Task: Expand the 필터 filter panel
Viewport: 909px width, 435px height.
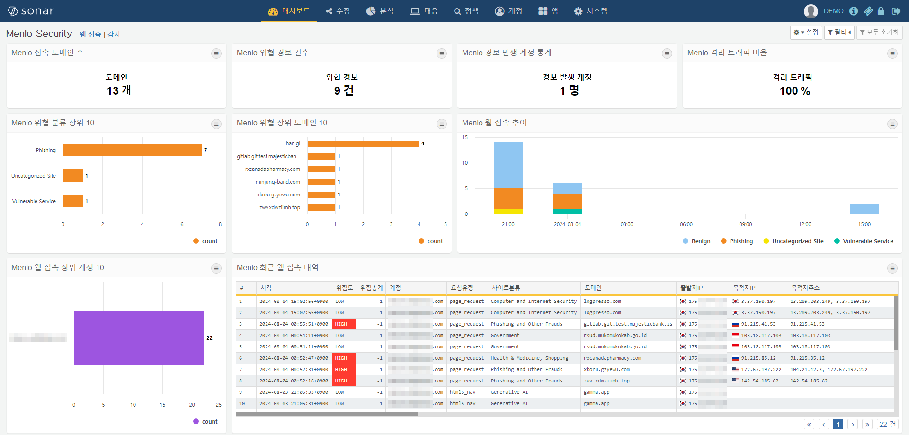Action: point(839,32)
